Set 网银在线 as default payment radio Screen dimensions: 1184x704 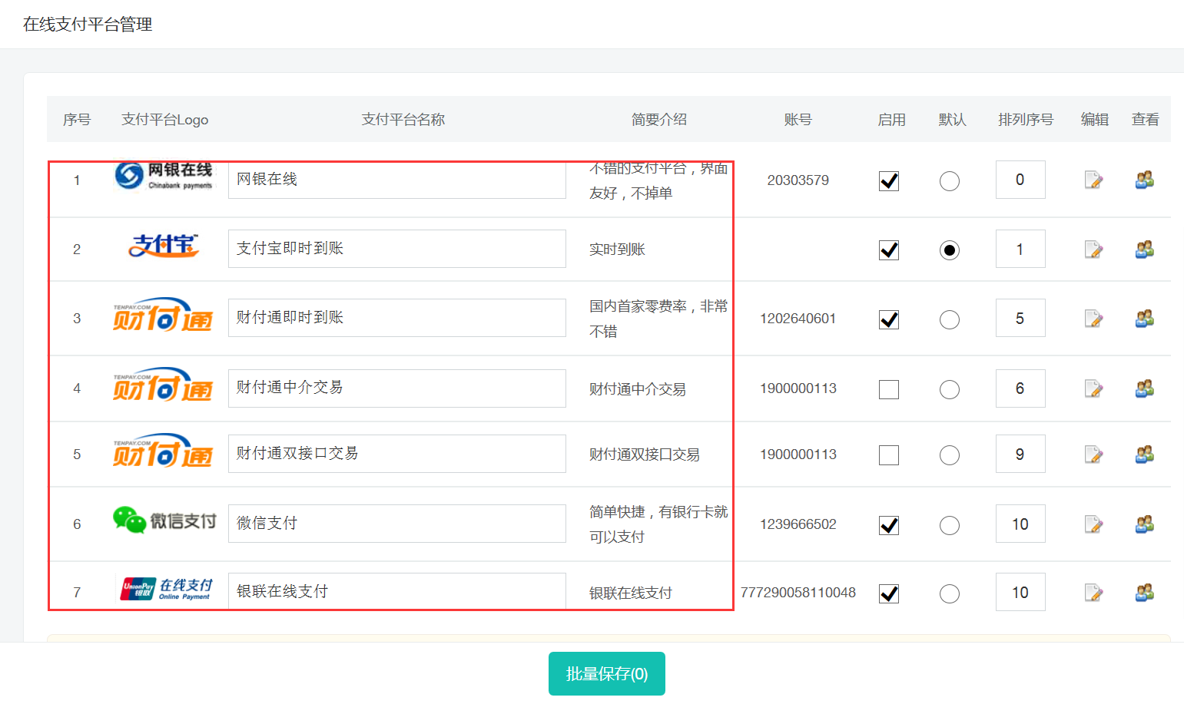pyautogui.click(x=950, y=181)
